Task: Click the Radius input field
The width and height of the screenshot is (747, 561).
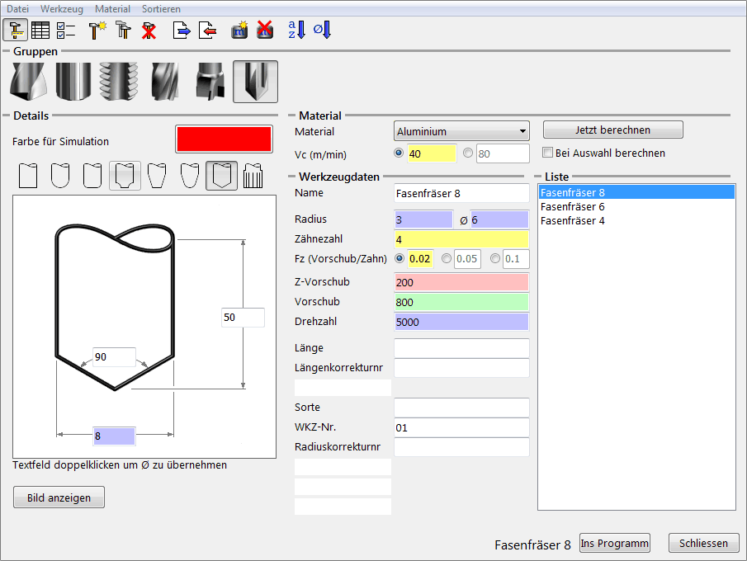Action: (x=423, y=219)
